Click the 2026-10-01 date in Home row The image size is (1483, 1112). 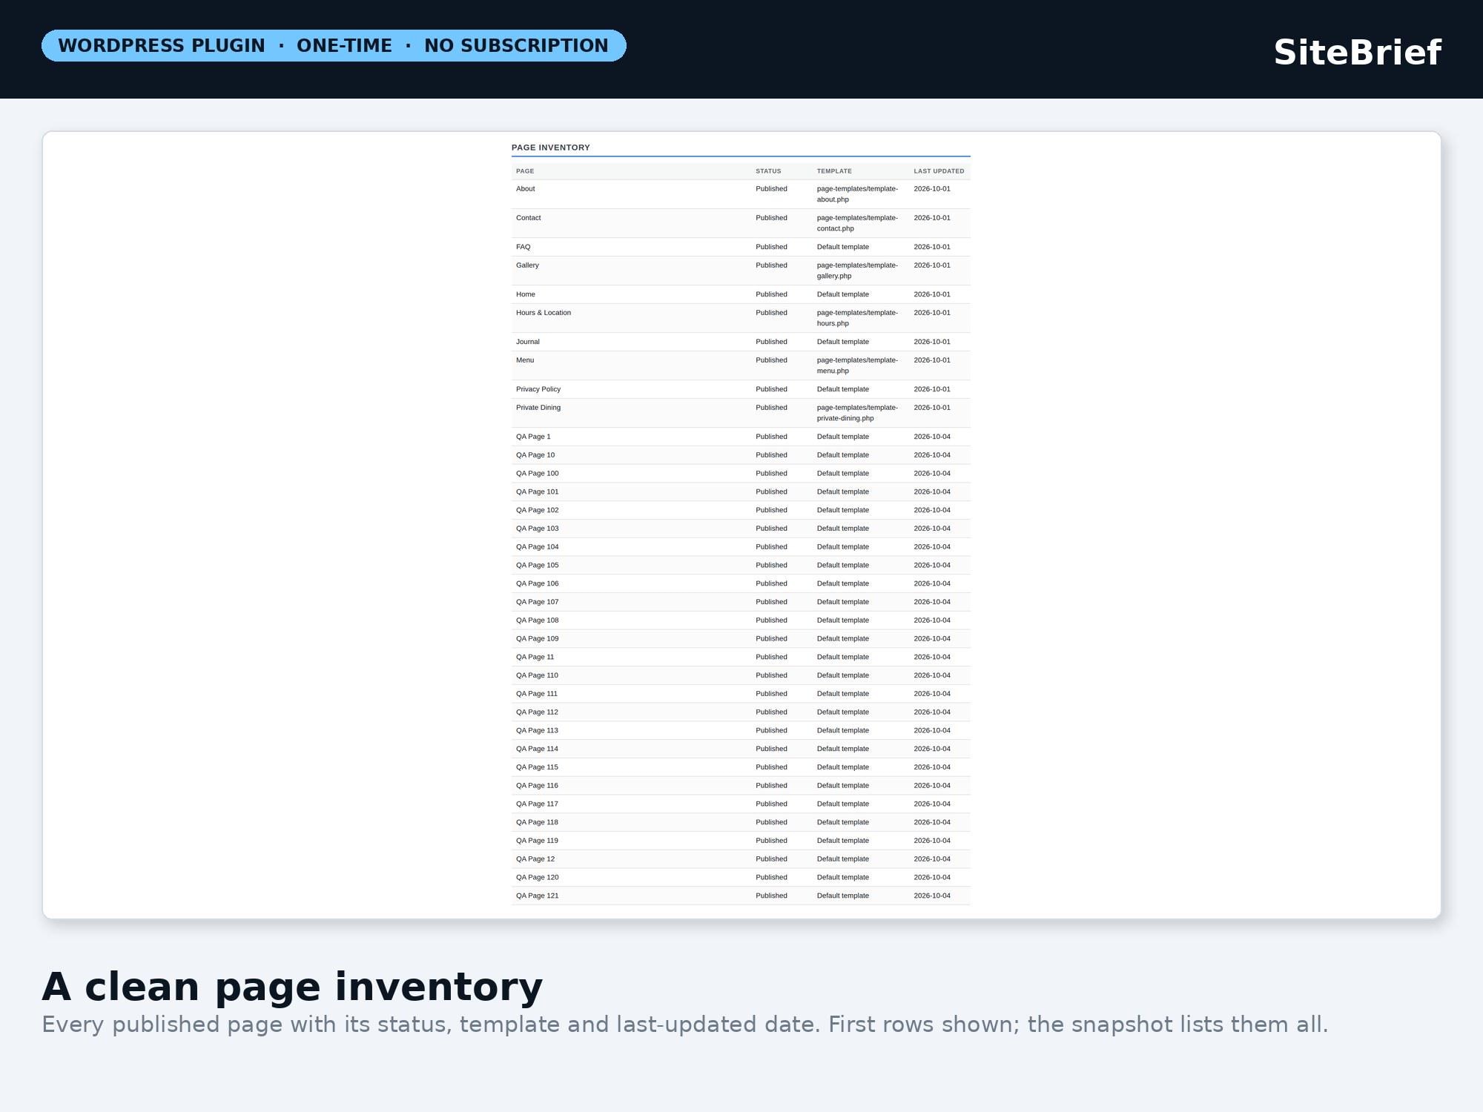pos(932,294)
